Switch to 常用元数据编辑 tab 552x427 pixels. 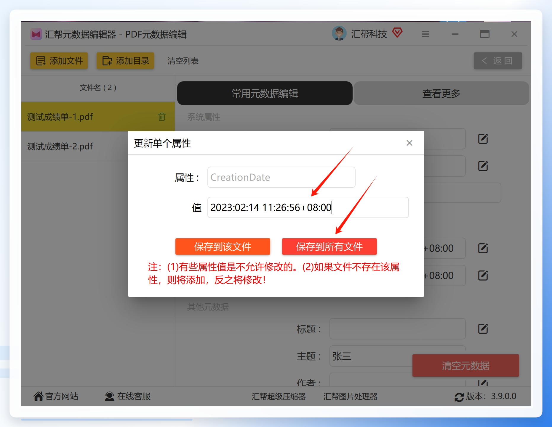[265, 93]
